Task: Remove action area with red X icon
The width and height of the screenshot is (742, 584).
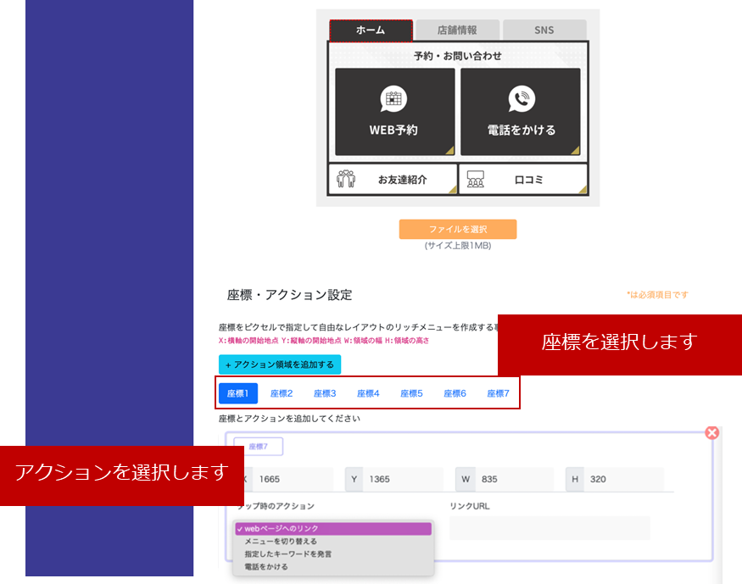Action: [x=712, y=433]
